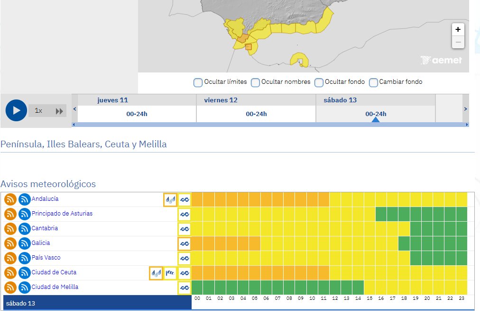Check the Cambiar fondo option

pyautogui.click(x=373, y=82)
